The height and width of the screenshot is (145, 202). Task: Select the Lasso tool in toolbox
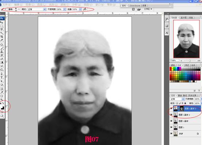point(2,30)
